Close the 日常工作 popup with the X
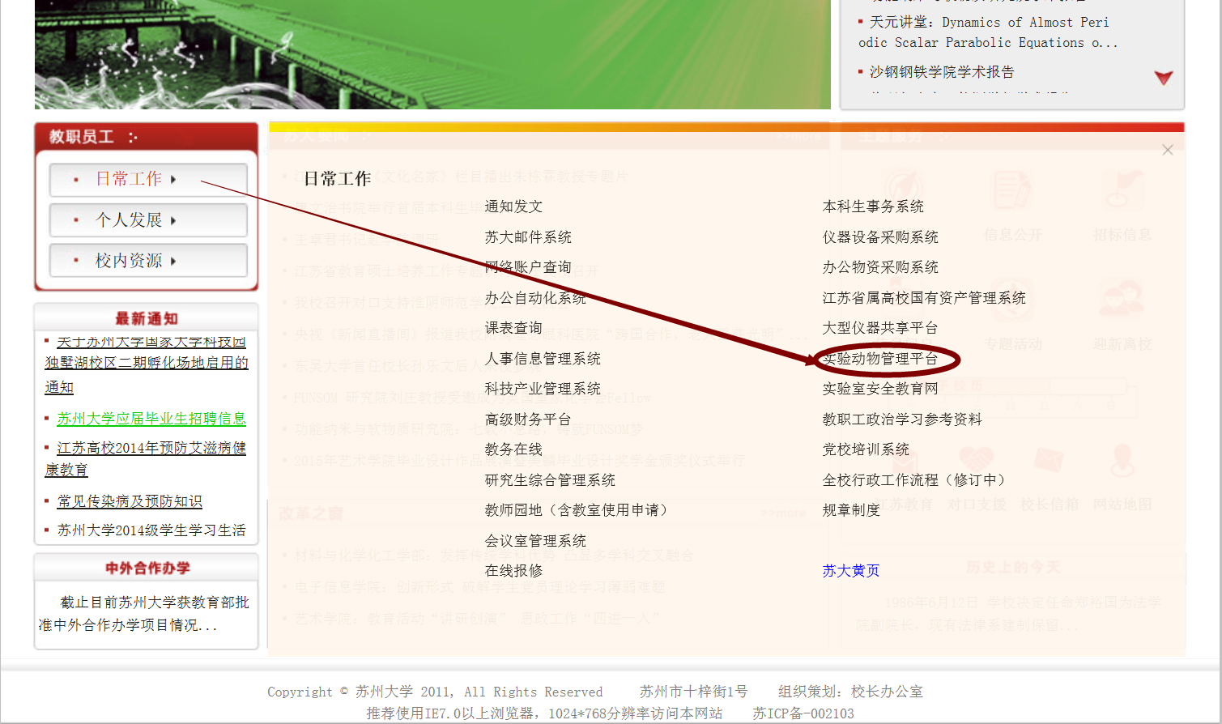Image resolution: width=1222 pixels, height=724 pixels. pyautogui.click(x=1167, y=150)
